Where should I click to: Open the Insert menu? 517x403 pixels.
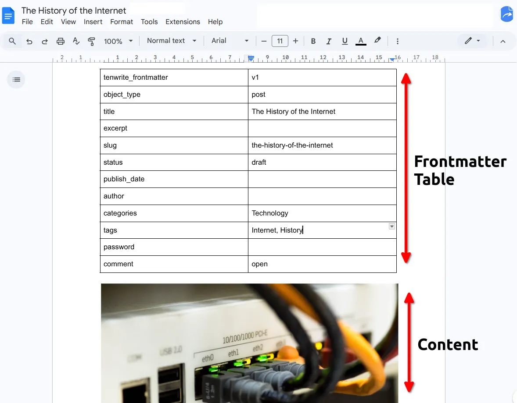click(x=93, y=21)
